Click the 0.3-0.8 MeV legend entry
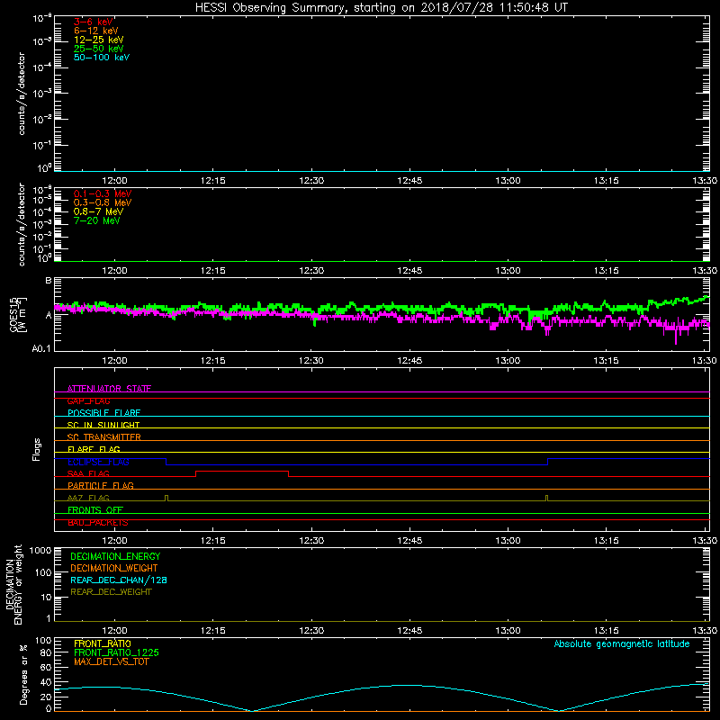The width and height of the screenshot is (720, 720). tap(103, 202)
